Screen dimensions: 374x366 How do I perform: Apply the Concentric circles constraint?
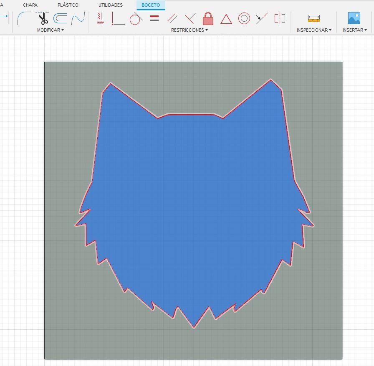[x=244, y=18]
